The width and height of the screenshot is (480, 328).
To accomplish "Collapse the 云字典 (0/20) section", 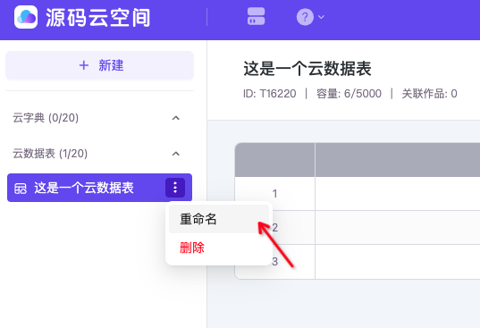I will coord(176,118).
